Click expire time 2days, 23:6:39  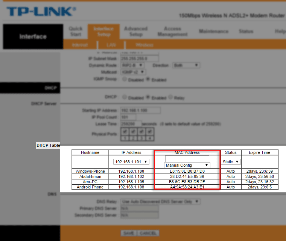260,171
